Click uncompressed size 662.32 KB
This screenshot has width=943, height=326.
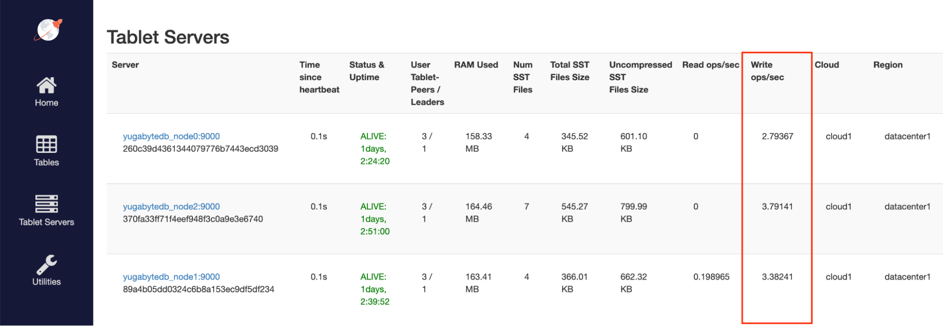(634, 283)
